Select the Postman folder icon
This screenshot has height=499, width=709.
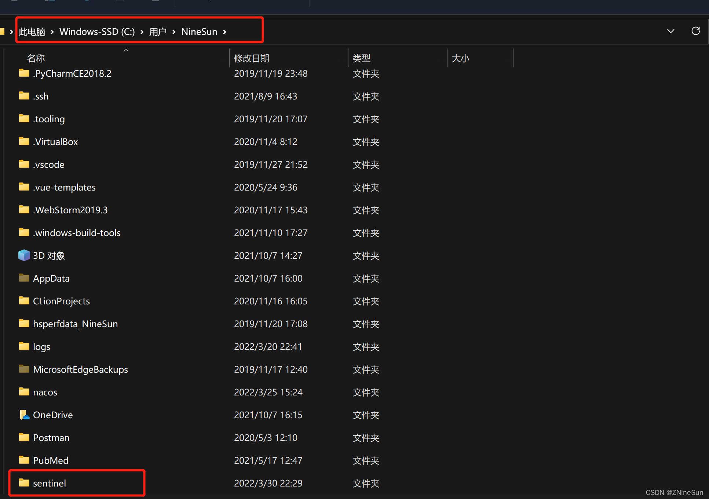pos(24,437)
